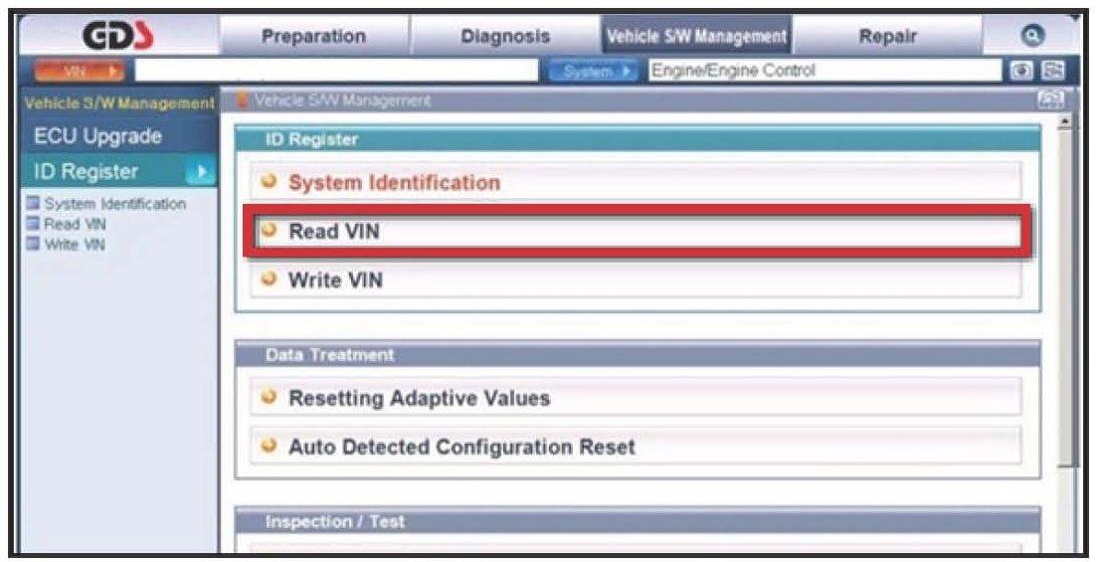This screenshot has width=1099, height=562.
Task: Click the Write VIN item in sidebar tree
Action: coord(75,244)
